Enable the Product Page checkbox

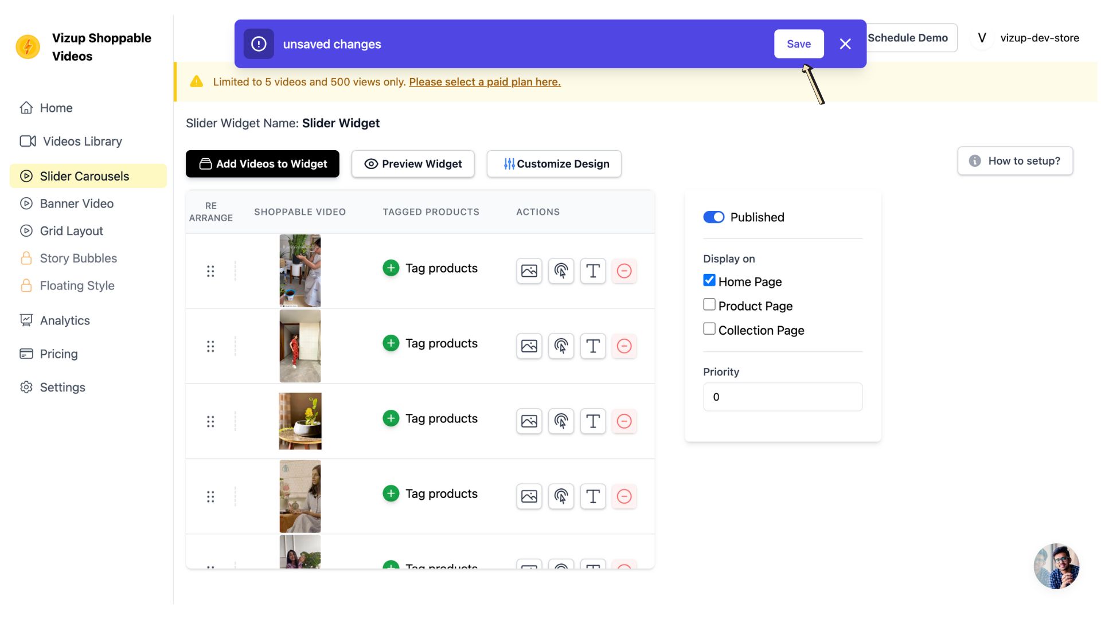coord(709,305)
